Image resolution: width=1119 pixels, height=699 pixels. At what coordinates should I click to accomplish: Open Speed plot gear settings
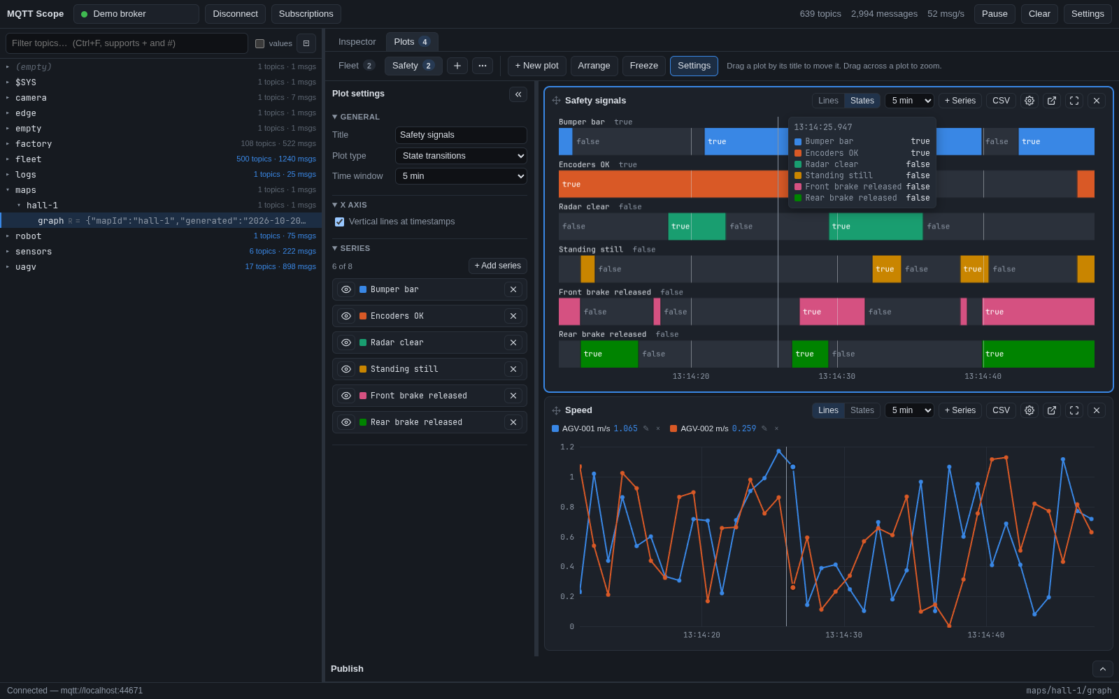pyautogui.click(x=1029, y=410)
